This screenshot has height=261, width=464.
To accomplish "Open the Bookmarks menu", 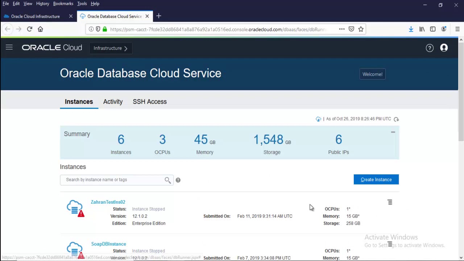I will tap(63, 4).
